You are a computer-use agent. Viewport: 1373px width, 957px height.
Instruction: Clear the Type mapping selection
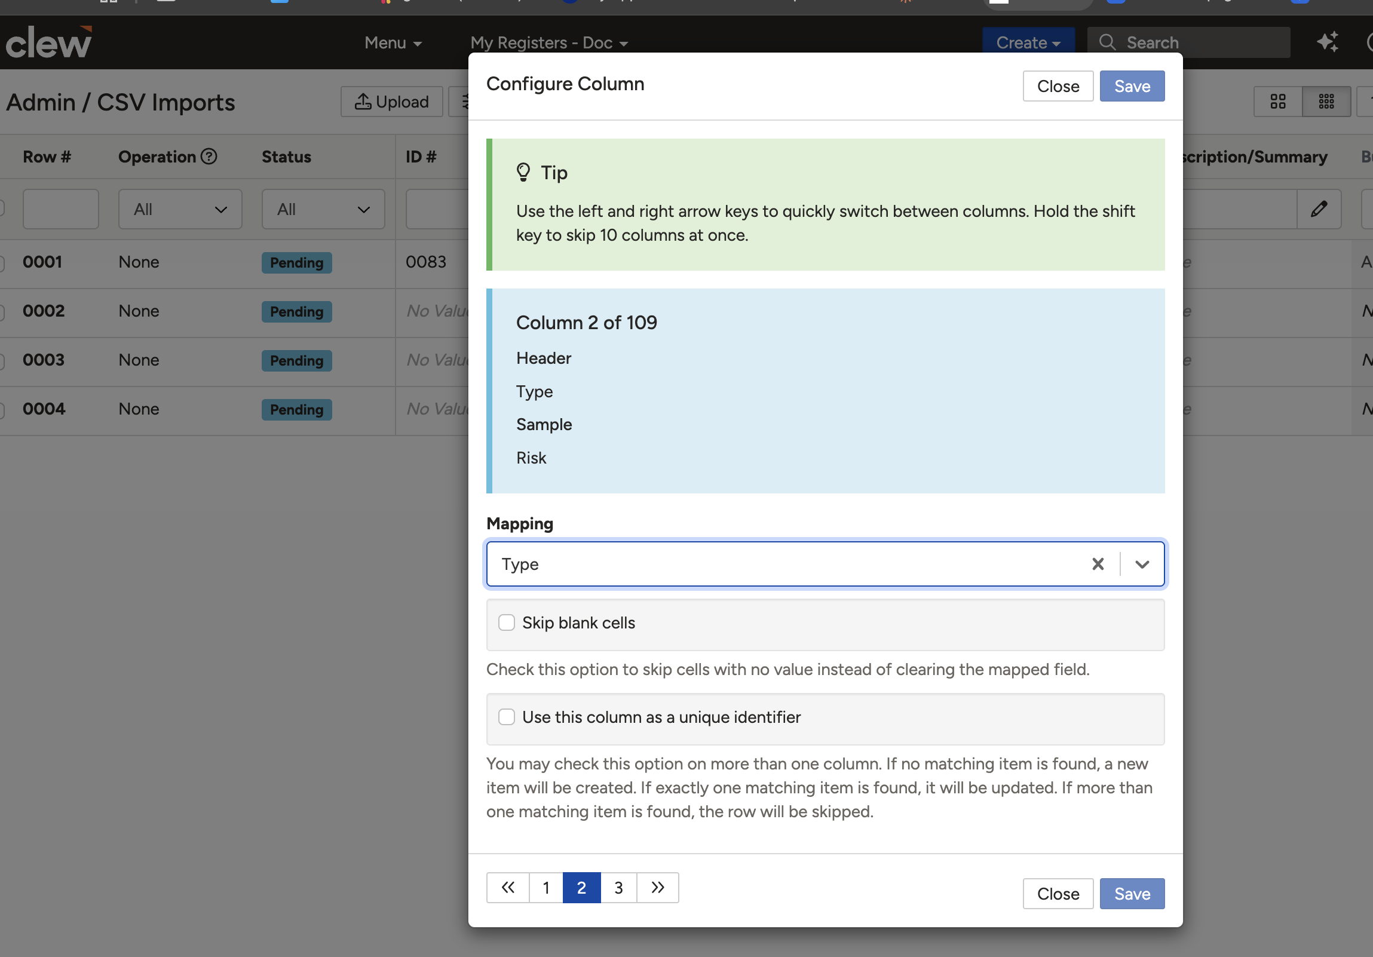1098,564
